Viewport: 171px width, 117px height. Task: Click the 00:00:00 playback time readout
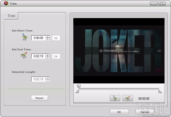coord(144,98)
